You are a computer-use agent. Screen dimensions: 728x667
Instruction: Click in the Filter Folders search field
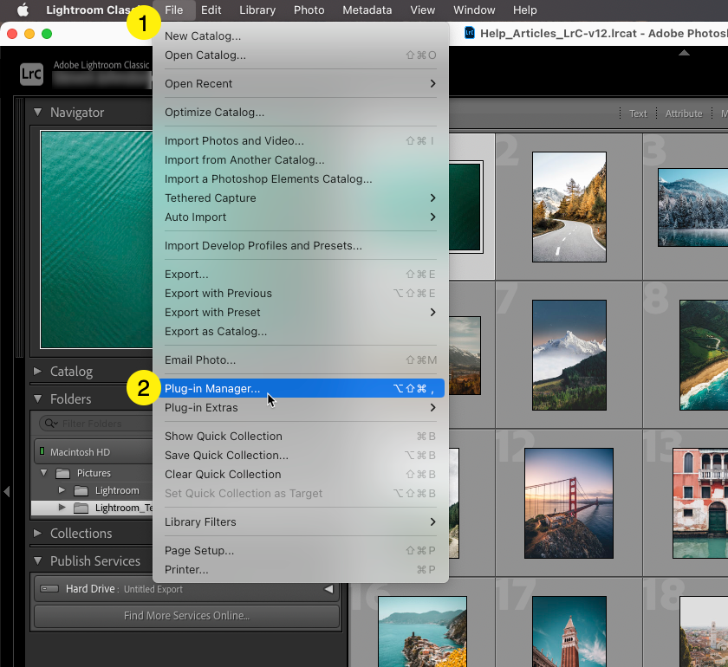[x=95, y=424]
